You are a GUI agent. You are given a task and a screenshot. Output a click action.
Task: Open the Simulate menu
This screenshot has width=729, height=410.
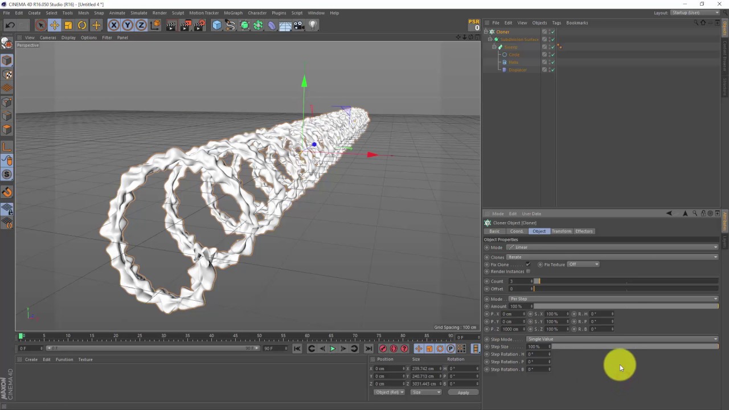pyautogui.click(x=138, y=13)
